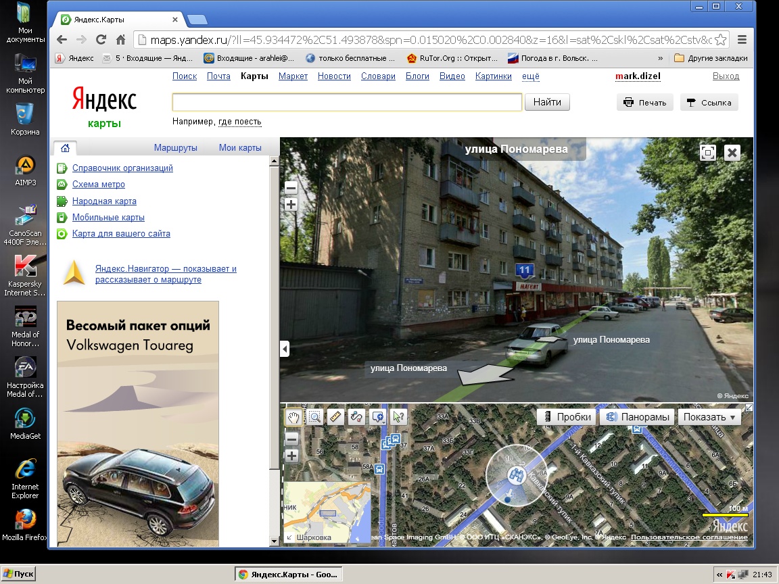Image resolution: width=779 pixels, height=584 pixels.
Task: Open the Поиск service link
Action: click(185, 76)
